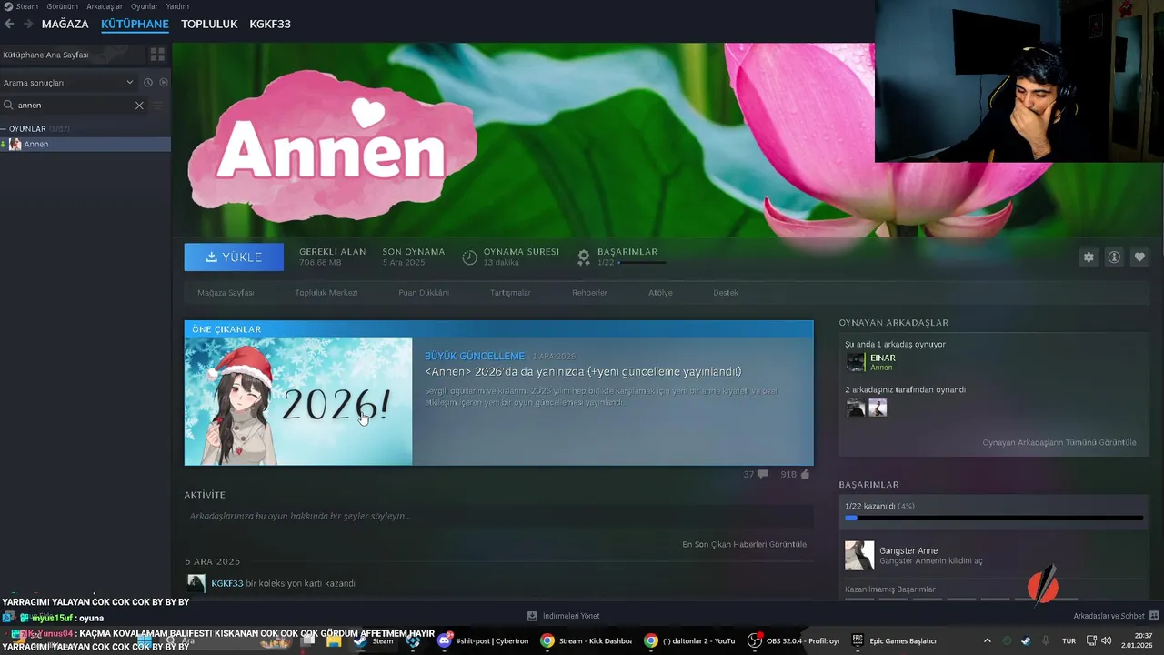This screenshot has height=655, width=1164.
Task: Go to MAĞAZA tab
Action: [65, 24]
